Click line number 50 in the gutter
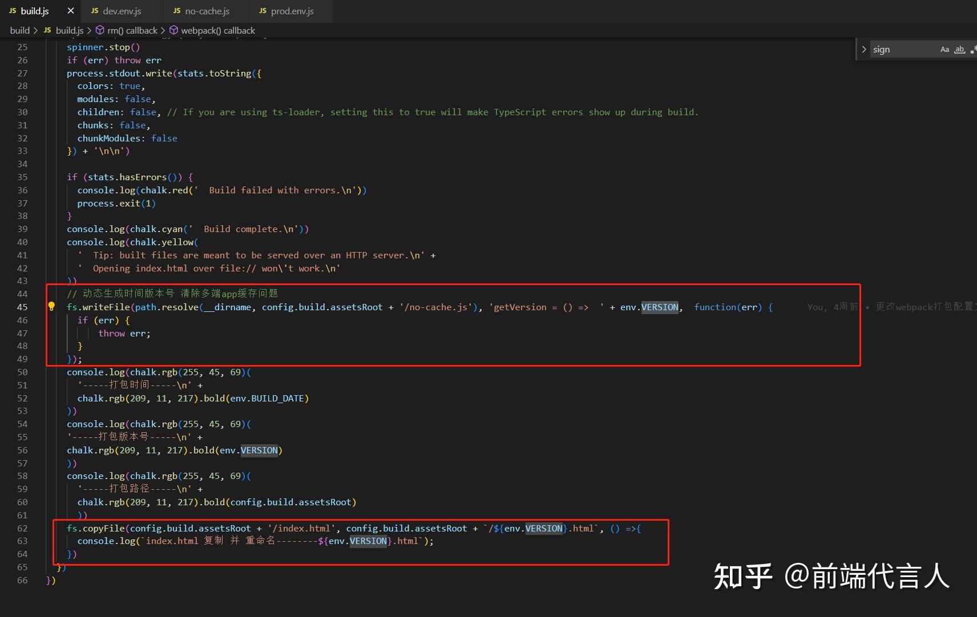Image resolution: width=977 pixels, height=617 pixels. (x=22, y=372)
